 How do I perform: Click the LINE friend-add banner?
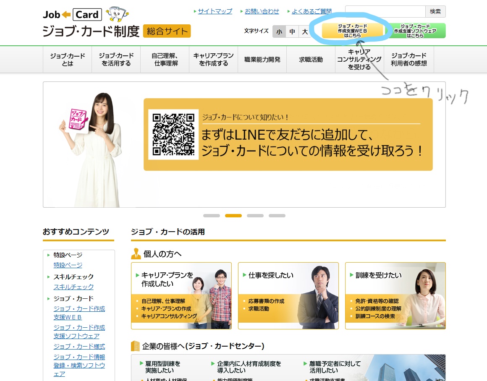(x=288, y=134)
